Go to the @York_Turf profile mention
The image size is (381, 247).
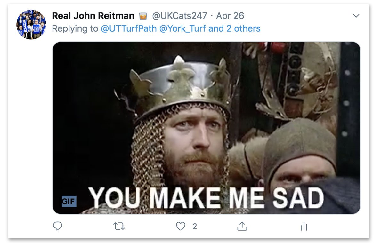(182, 29)
